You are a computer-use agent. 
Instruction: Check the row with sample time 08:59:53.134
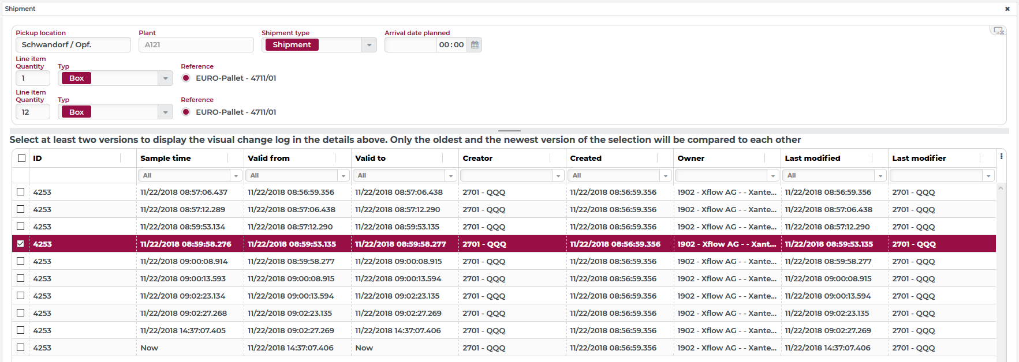click(x=21, y=227)
